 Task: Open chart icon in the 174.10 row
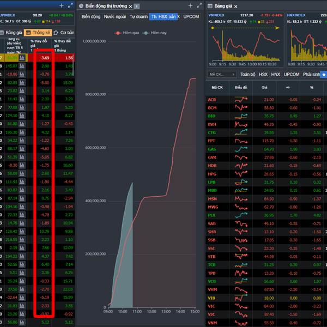[x=22, y=116]
